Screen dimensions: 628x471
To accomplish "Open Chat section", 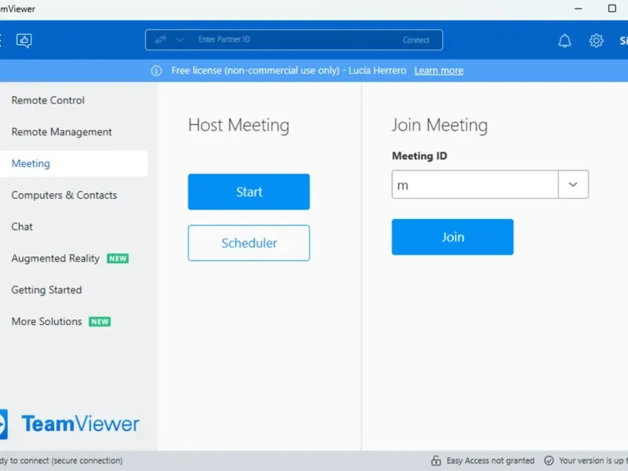I will click(x=22, y=227).
